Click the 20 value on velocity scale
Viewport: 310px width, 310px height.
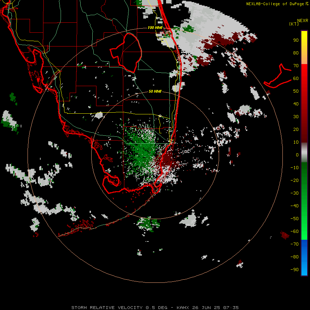pyautogui.click(x=296, y=130)
